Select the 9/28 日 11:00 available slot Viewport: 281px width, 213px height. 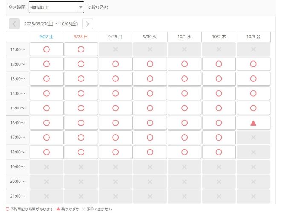tap(81, 49)
